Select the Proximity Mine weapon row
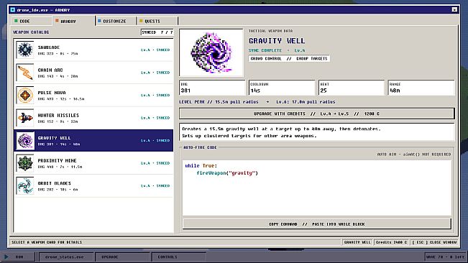This screenshot has height=263, width=468. pos(93,163)
